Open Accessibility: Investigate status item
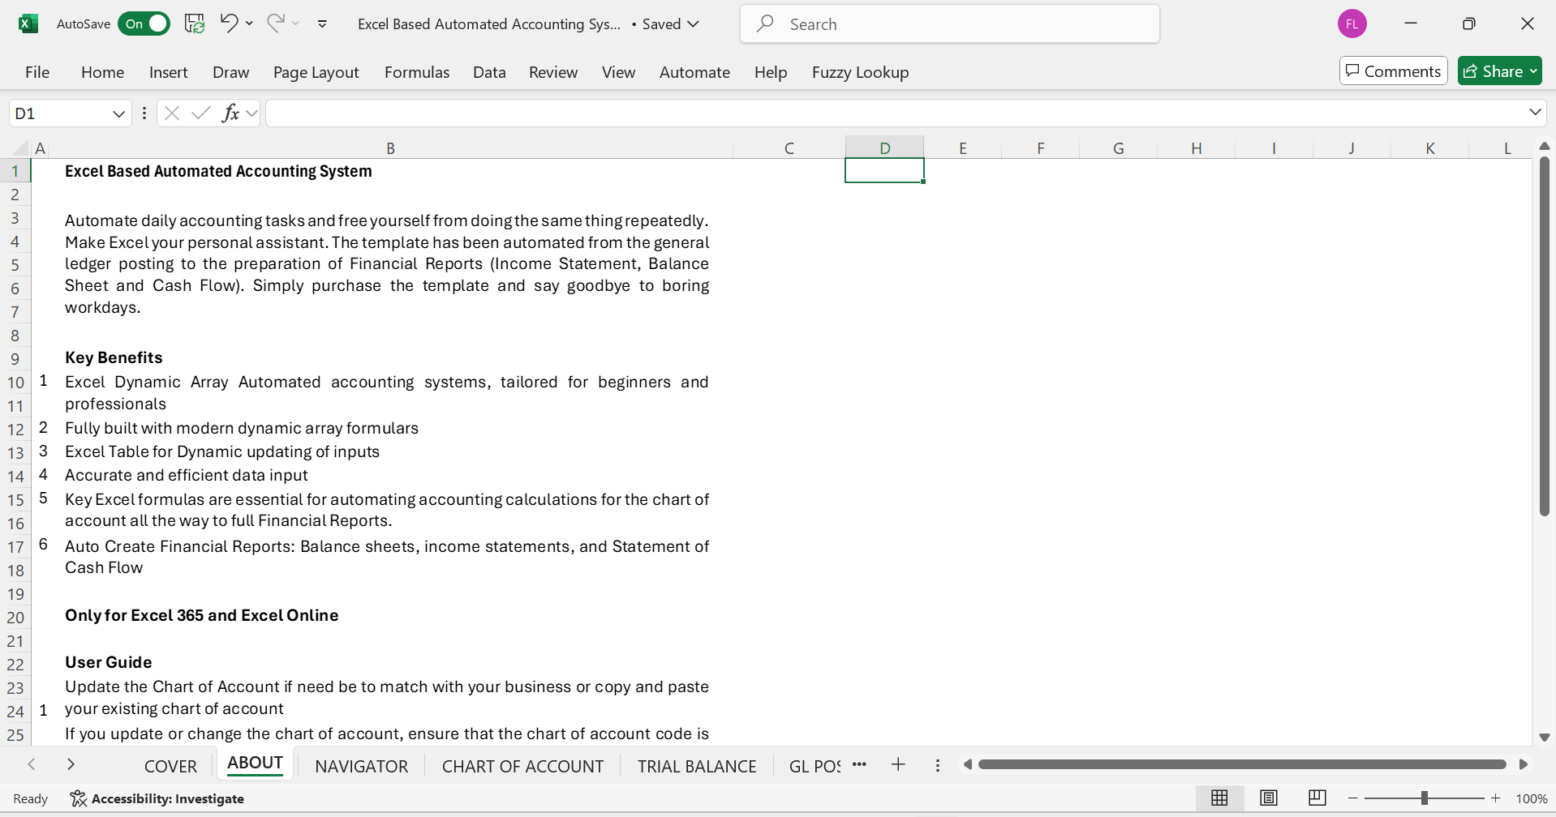Screen dimensions: 1556x817 [x=157, y=799]
